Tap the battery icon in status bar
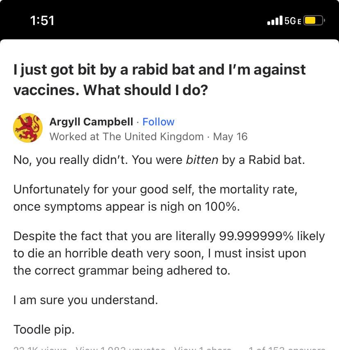Viewport: 339px width, 350px height. tap(314, 20)
